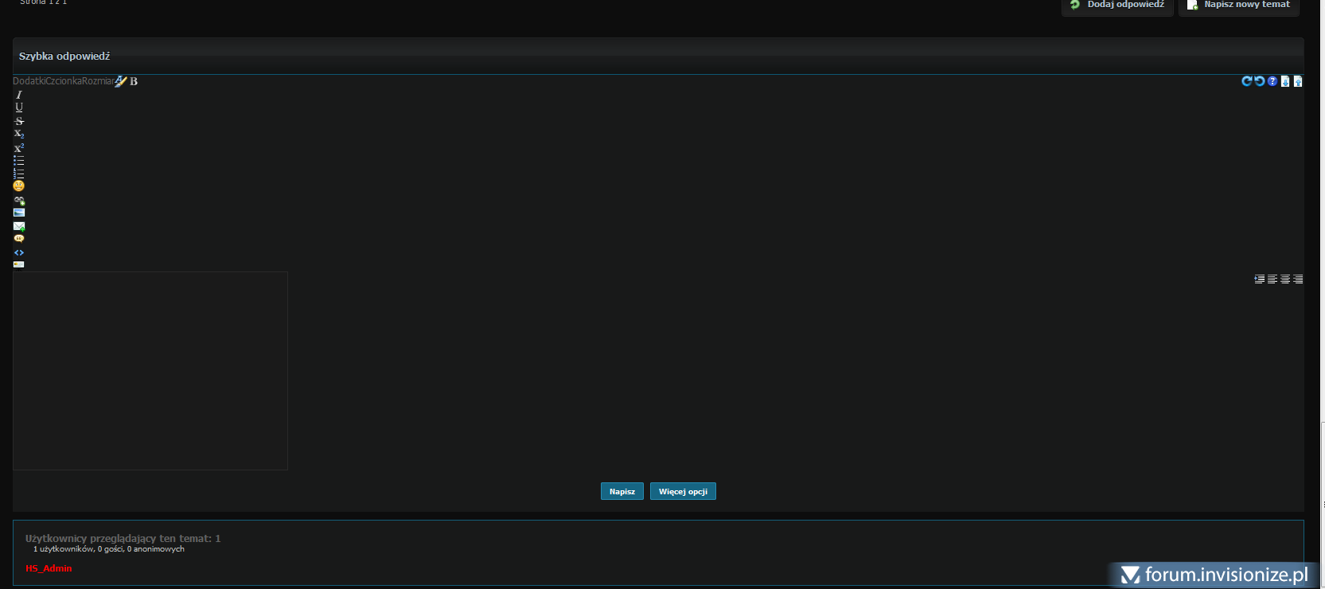Toggle italic formatting in the editor
The width and height of the screenshot is (1325, 589).
[19, 95]
